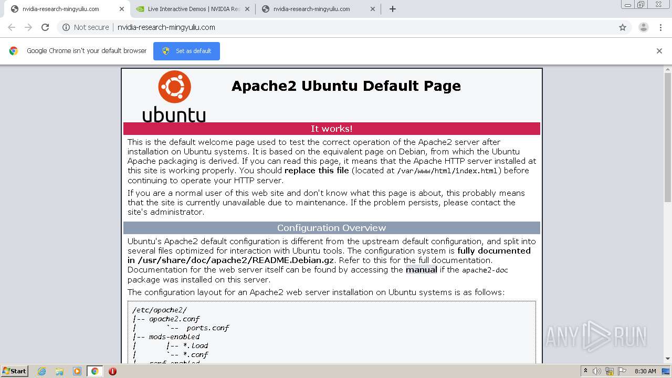672x378 pixels.
Task: Open the volume speaker tray icon
Action: [597, 371]
